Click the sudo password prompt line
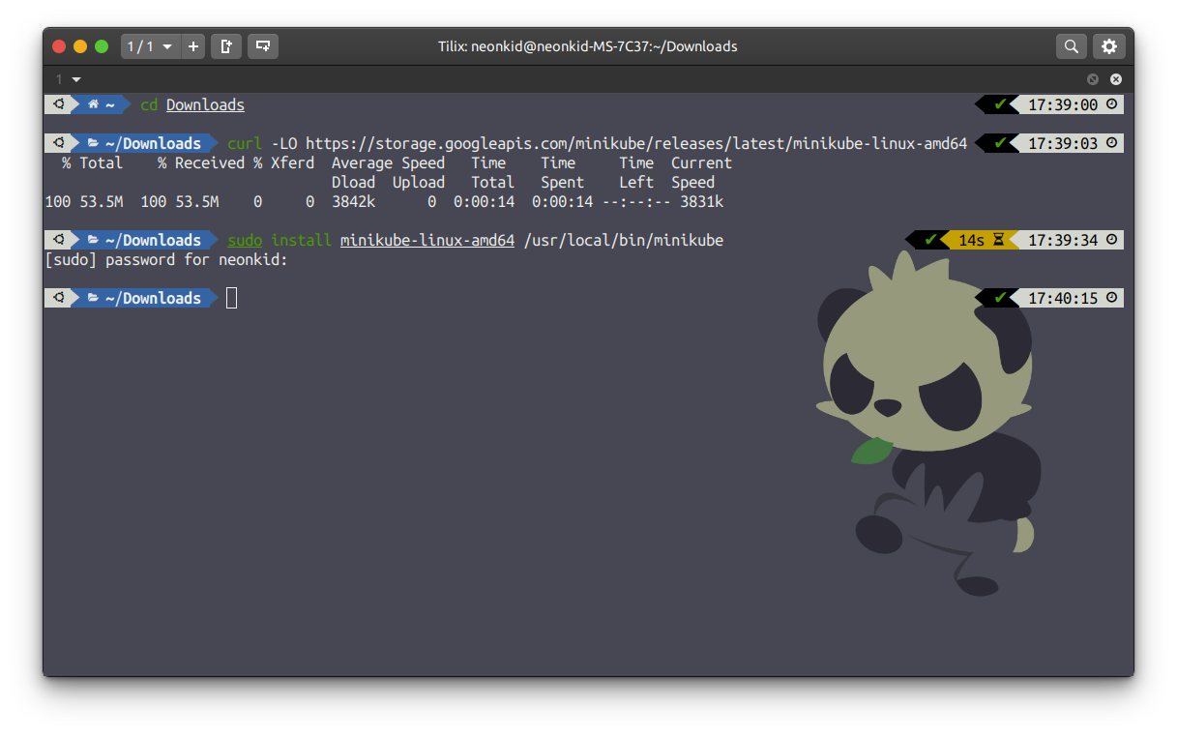The width and height of the screenshot is (1177, 735). point(166,259)
